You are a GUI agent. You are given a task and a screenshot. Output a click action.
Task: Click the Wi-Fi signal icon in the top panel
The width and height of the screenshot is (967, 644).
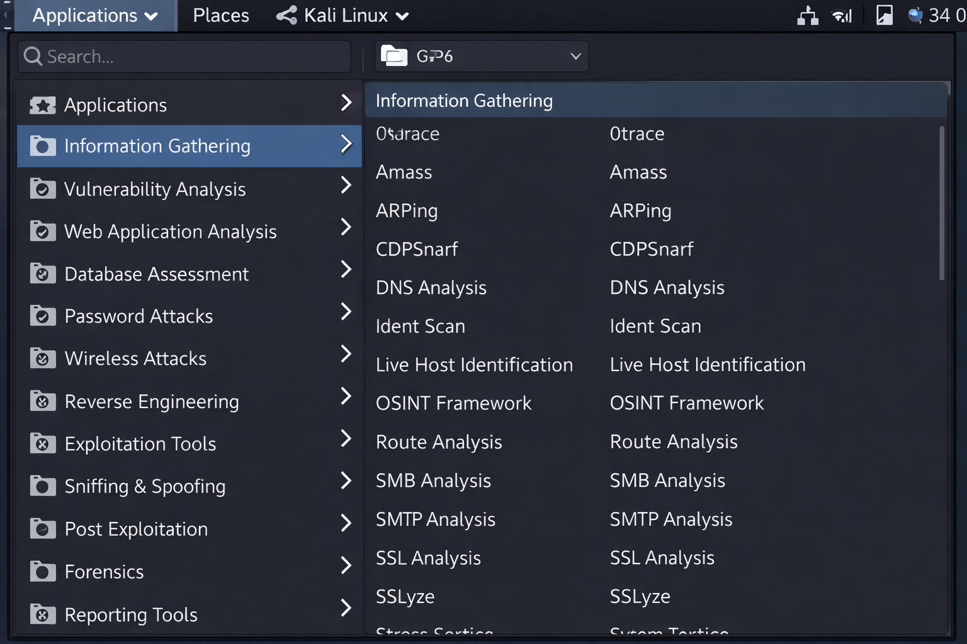(x=842, y=15)
